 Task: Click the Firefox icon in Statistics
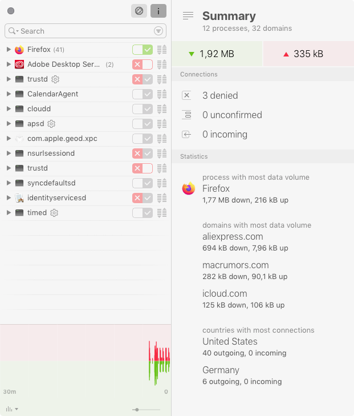tap(188, 188)
